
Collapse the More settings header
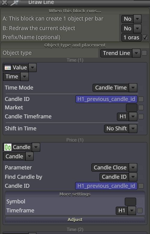coord(75,194)
